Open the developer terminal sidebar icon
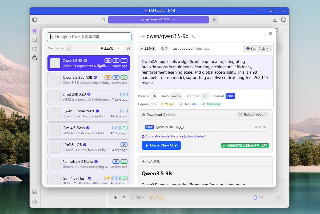This screenshot has width=320, height=214. (x=34, y=40)
